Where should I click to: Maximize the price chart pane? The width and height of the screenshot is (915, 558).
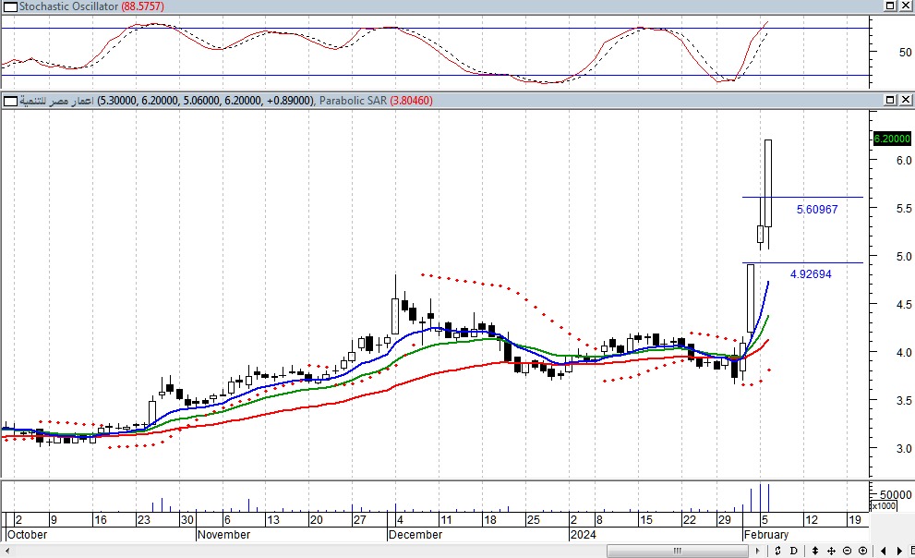[x=890, y=100]
